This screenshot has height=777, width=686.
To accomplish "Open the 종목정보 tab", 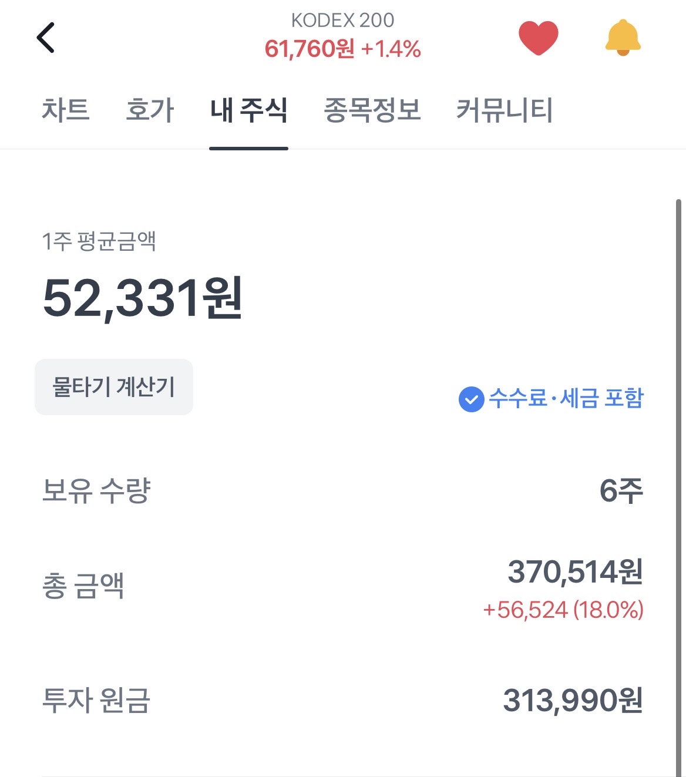I will point(372,110).
